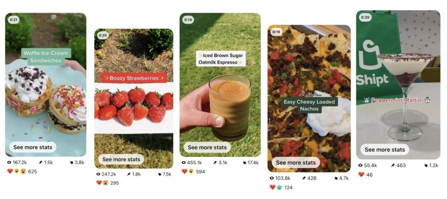Screen dimensions: 447x199
Task: Click the pointer clicks icon showing 1.2k
Action: coord(426,166)
